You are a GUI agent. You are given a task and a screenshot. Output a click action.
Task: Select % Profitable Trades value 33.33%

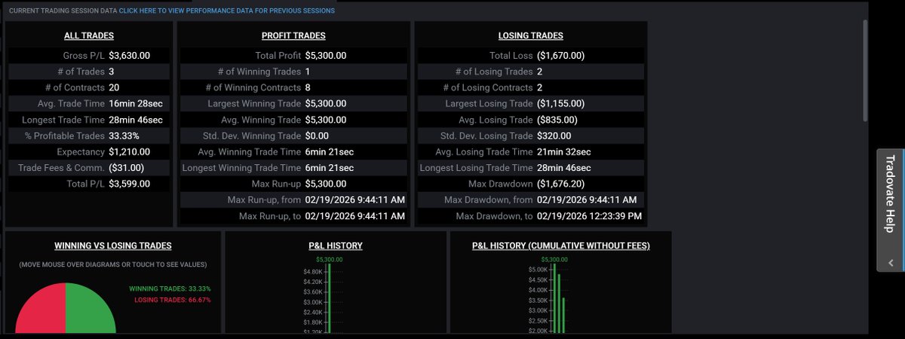pos(124,136)
